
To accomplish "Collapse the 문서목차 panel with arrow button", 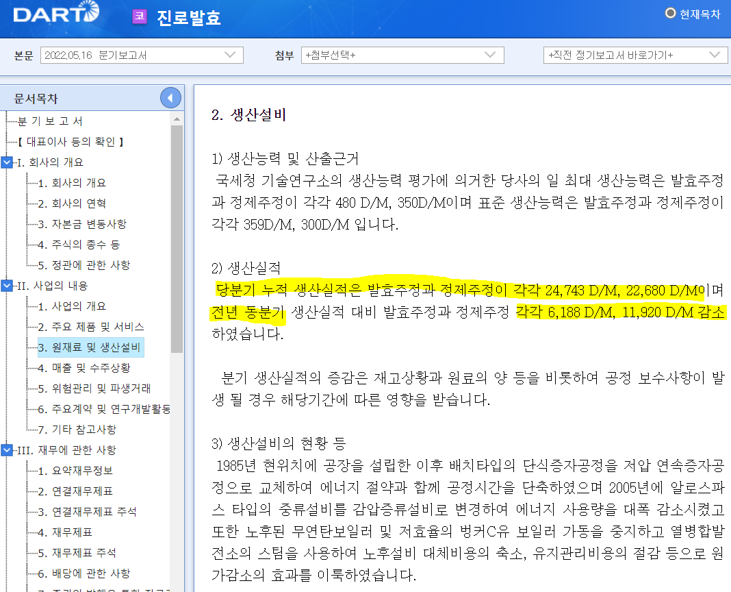I will 170,97.
